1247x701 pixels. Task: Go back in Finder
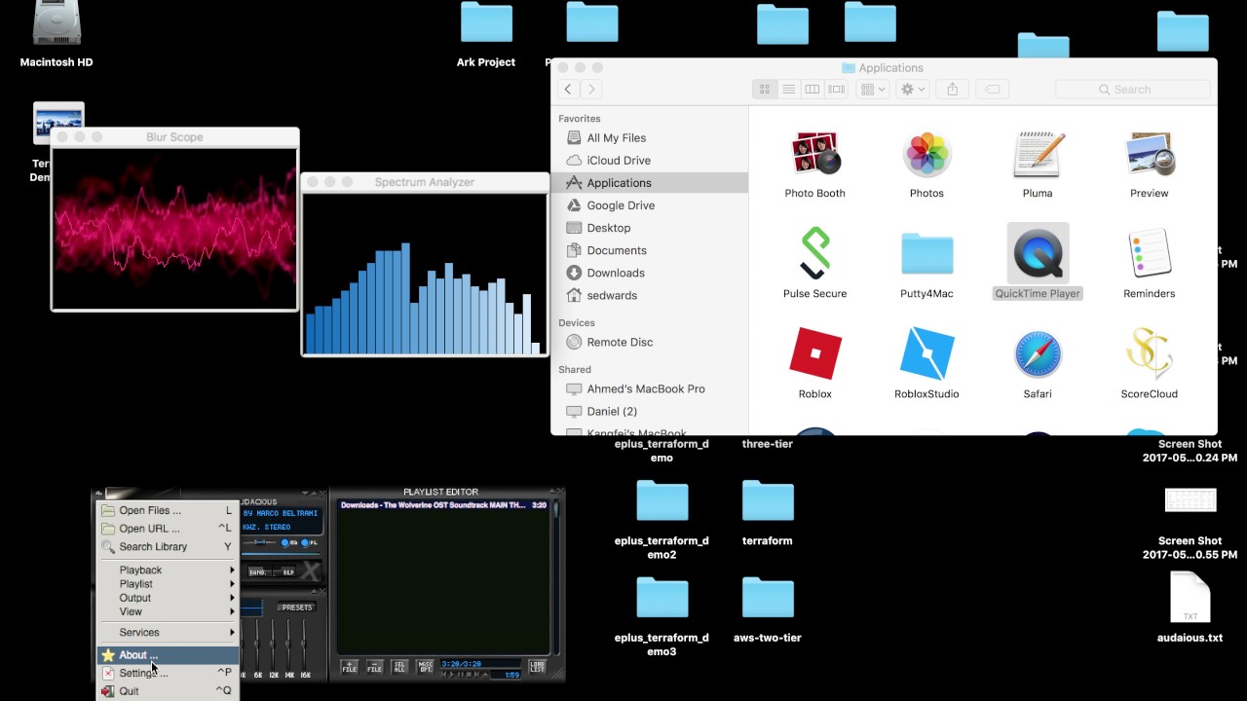(568, 89)
